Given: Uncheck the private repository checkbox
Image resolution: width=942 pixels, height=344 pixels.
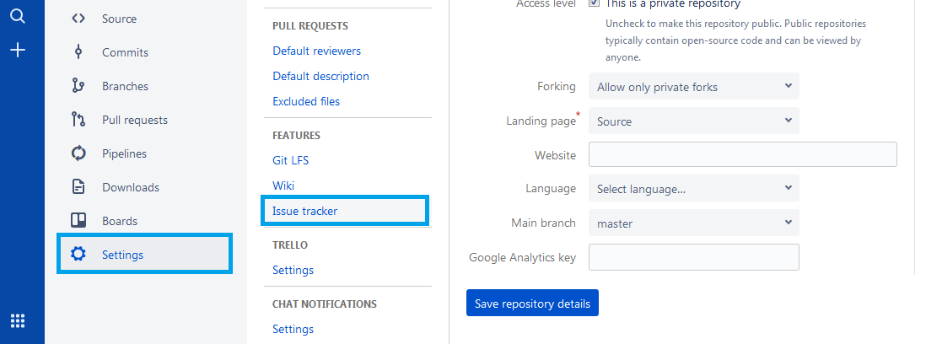Looking at the screenshot, I should coord(594,3).
